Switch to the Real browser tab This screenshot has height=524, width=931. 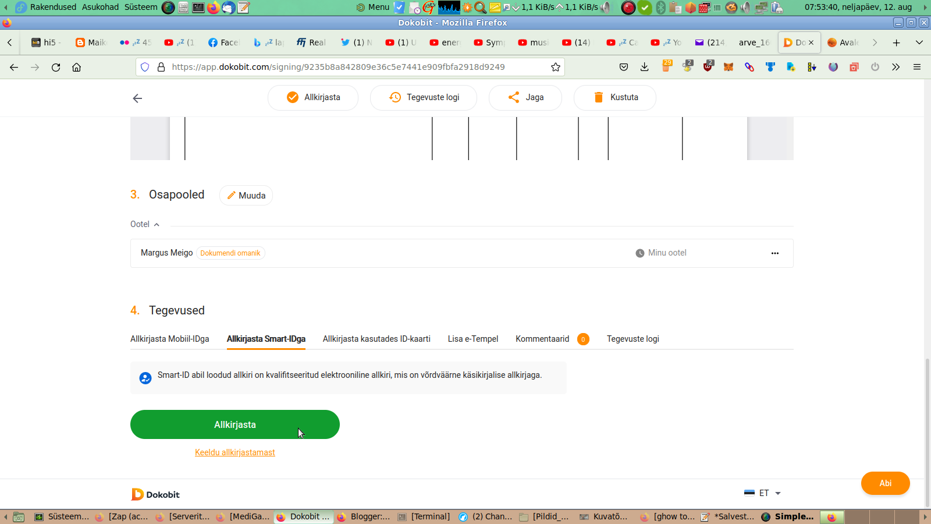tap(311, 43)
